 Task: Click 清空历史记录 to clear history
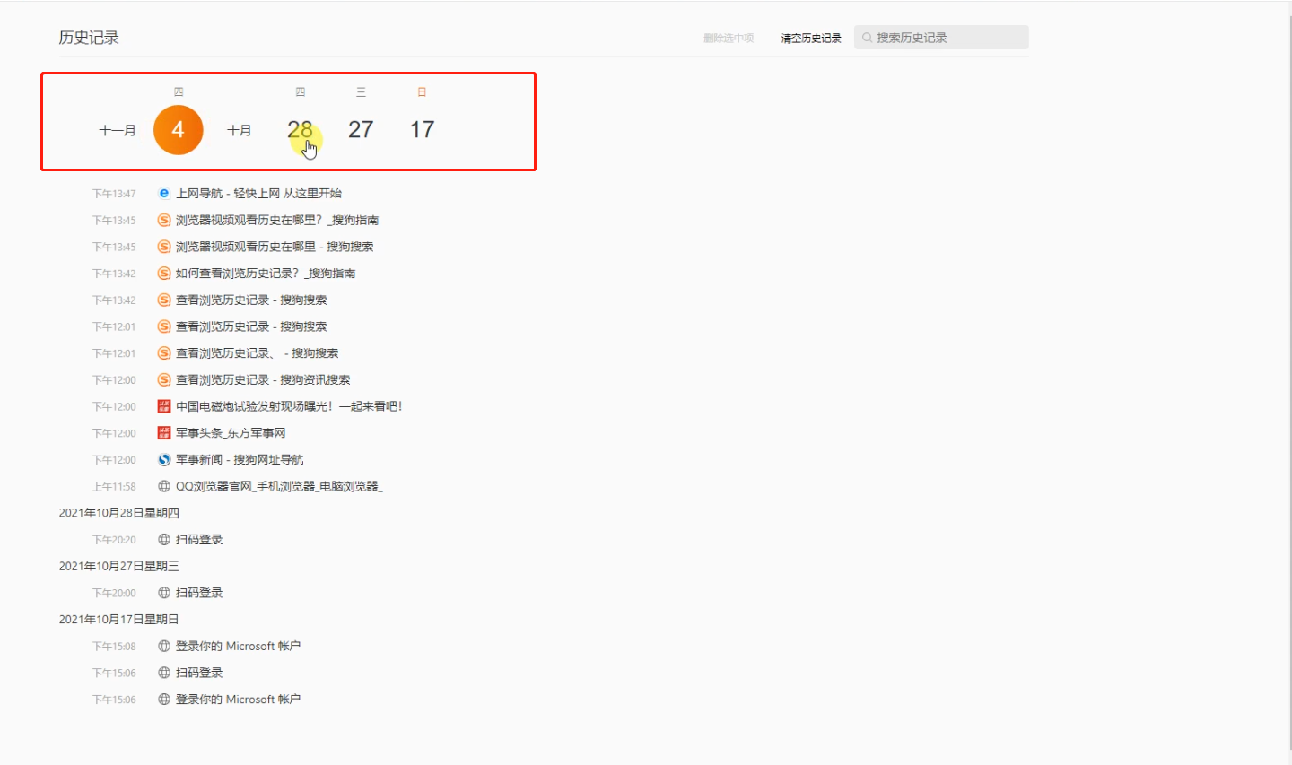coord(811,39)
